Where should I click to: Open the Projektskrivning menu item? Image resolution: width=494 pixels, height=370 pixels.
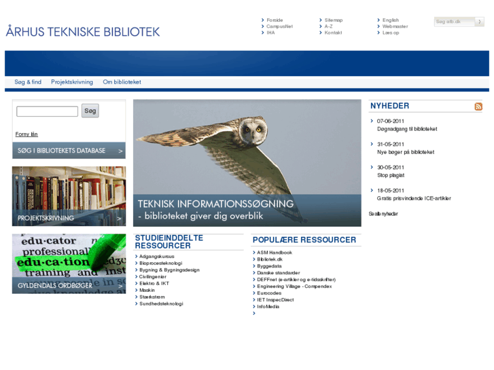click(x=72, y=82)
